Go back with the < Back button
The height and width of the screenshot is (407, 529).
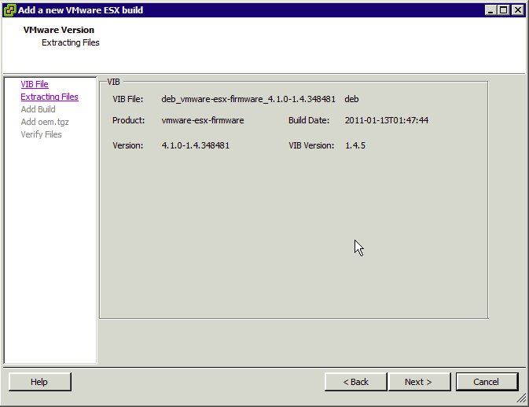(355, 382)
